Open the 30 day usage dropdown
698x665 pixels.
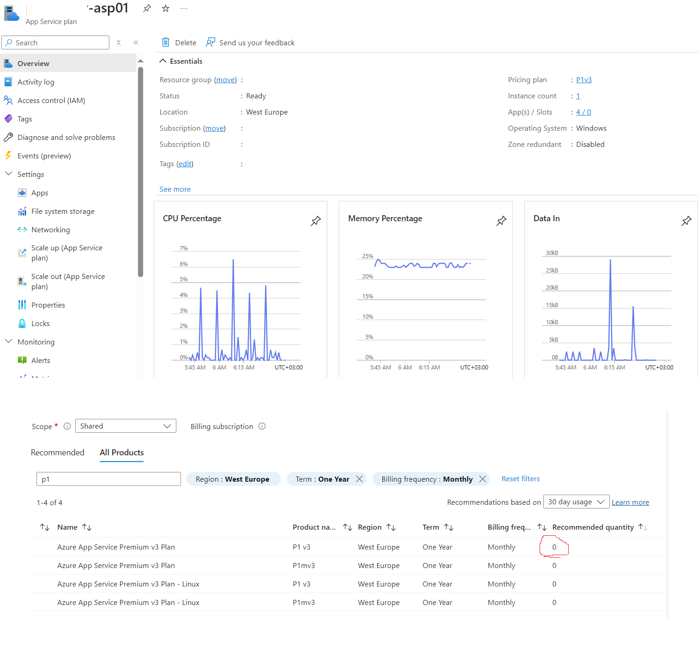pyautogui.click(x=576, y=502)
